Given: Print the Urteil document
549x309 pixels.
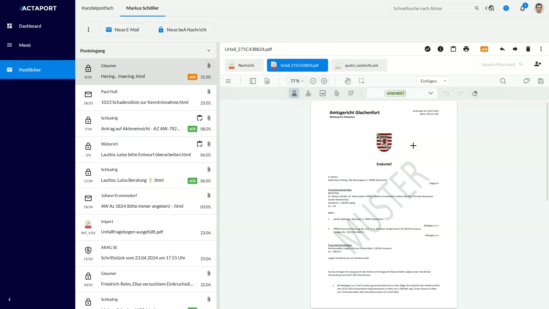Looking at the screenshot, I should [x=466, y=49].
